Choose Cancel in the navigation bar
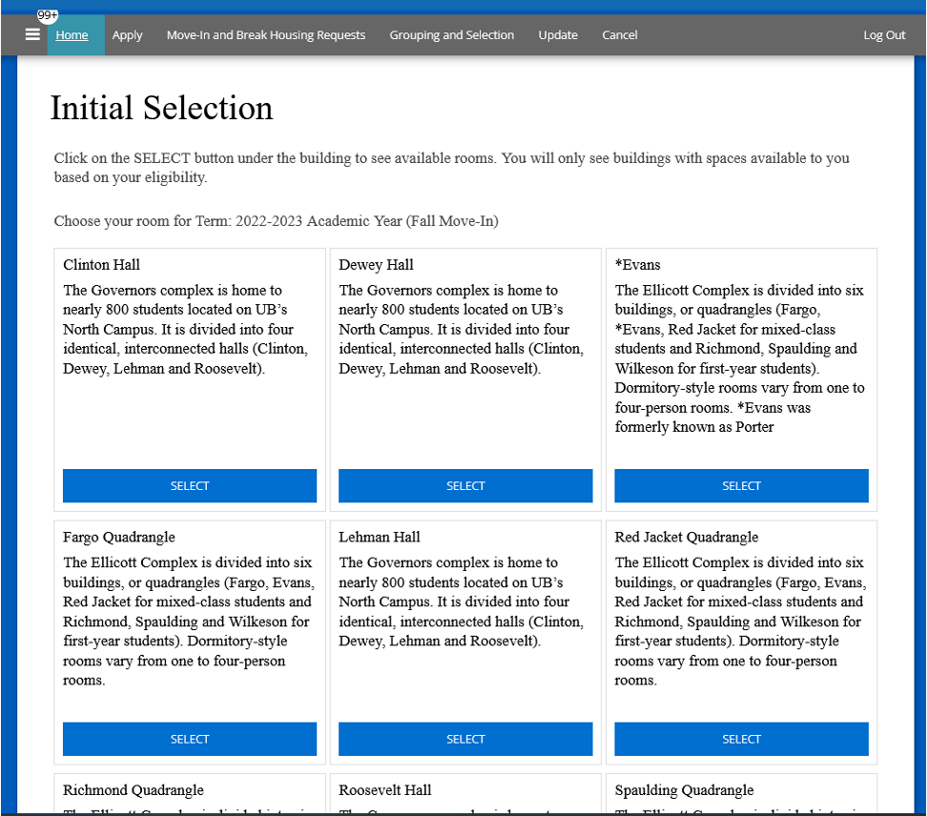The image size is (927, 816). click(x=620, y=35)
